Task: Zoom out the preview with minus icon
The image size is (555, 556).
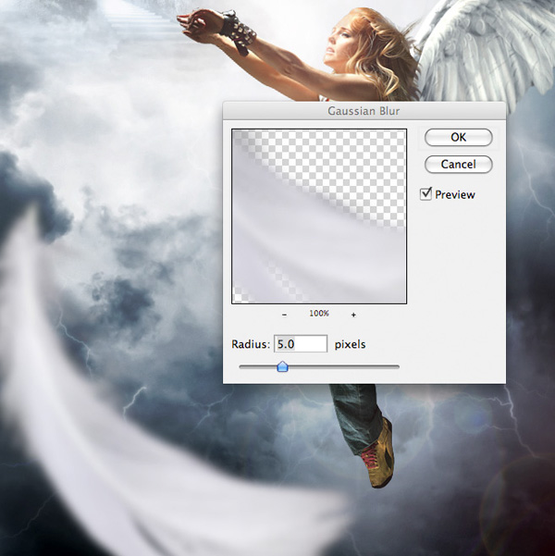Action: pyautogui.click(x=284, y=315)
